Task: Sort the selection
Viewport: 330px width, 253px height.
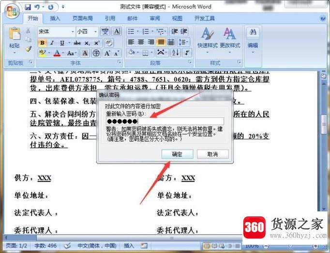Action: (175, 52)
